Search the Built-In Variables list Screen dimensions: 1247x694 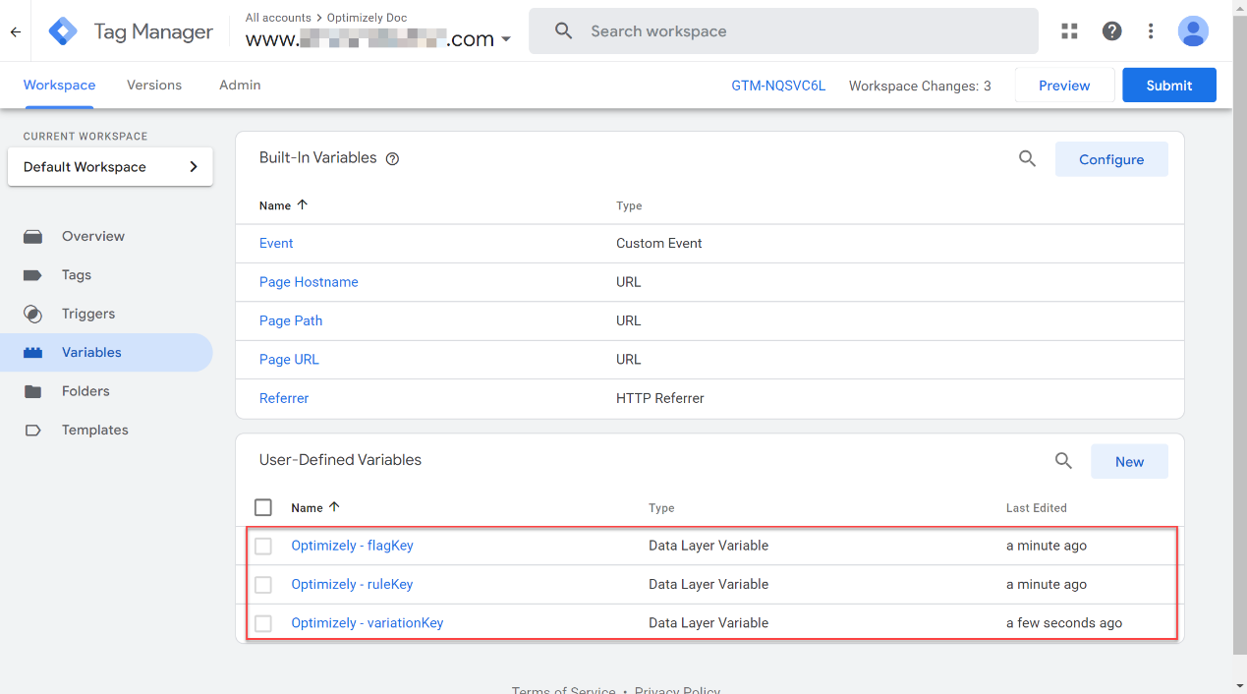pyautogui.click(x=1027, y=158)
